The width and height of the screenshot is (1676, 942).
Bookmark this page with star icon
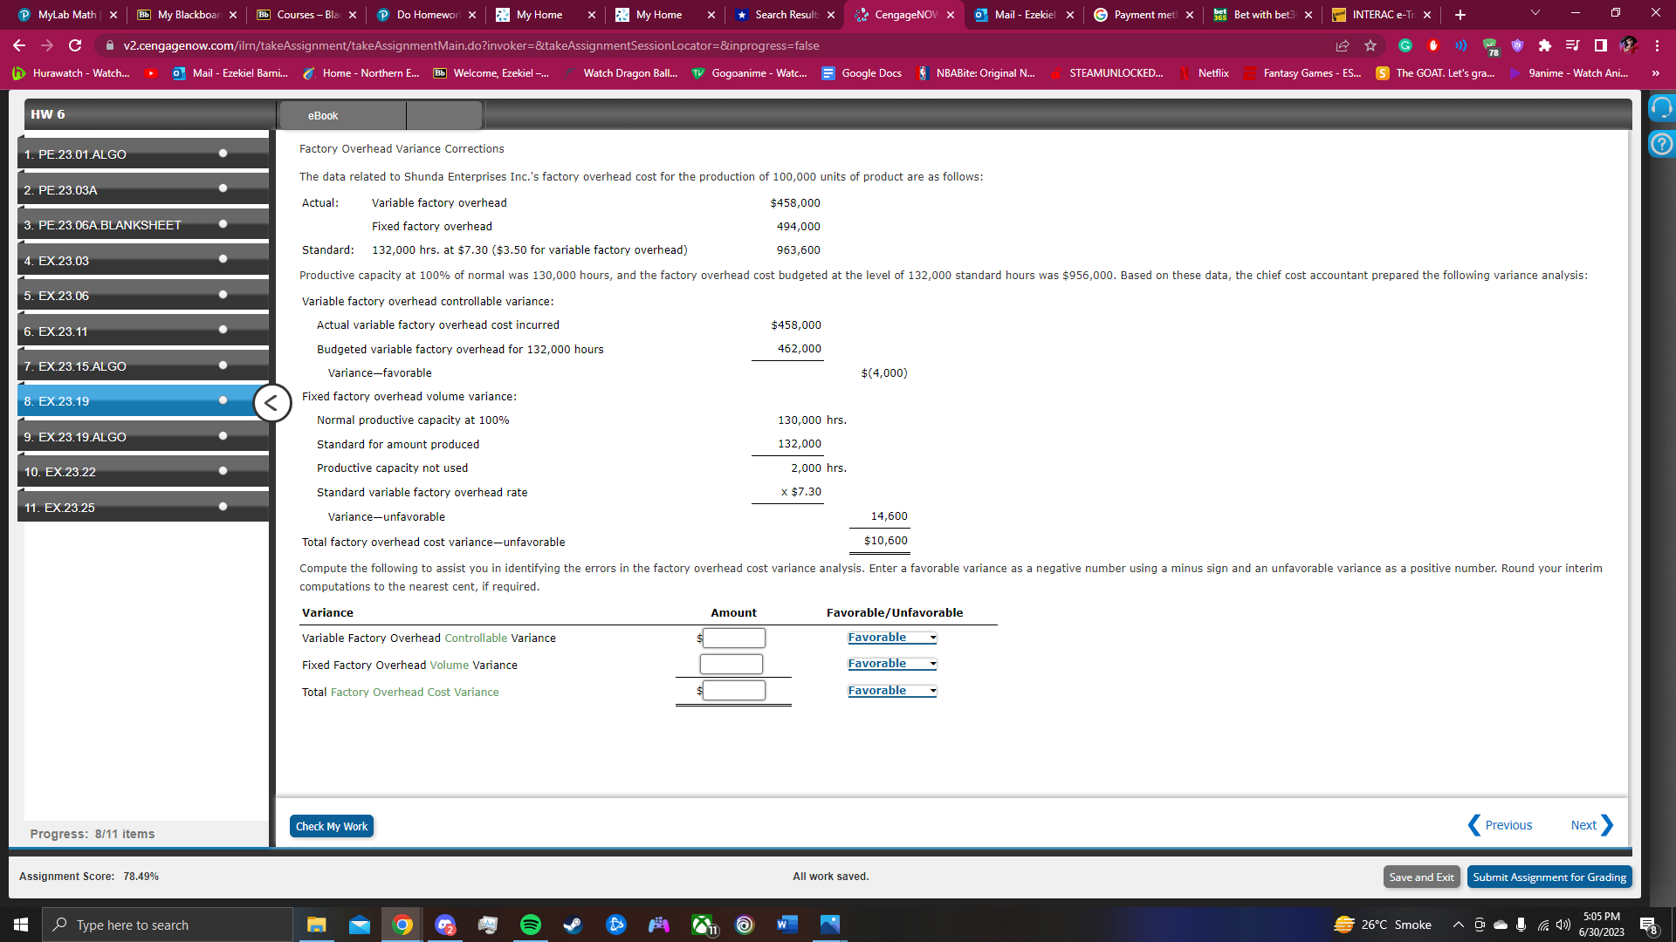click(1370, 45)
